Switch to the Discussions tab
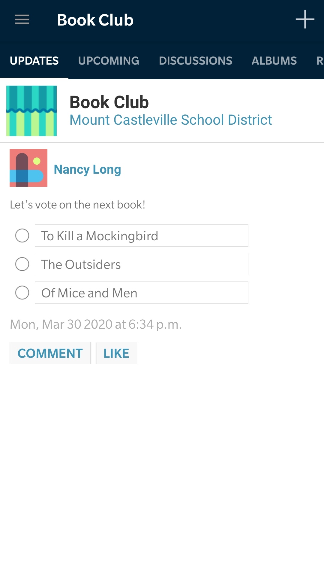 coord(196,61)
